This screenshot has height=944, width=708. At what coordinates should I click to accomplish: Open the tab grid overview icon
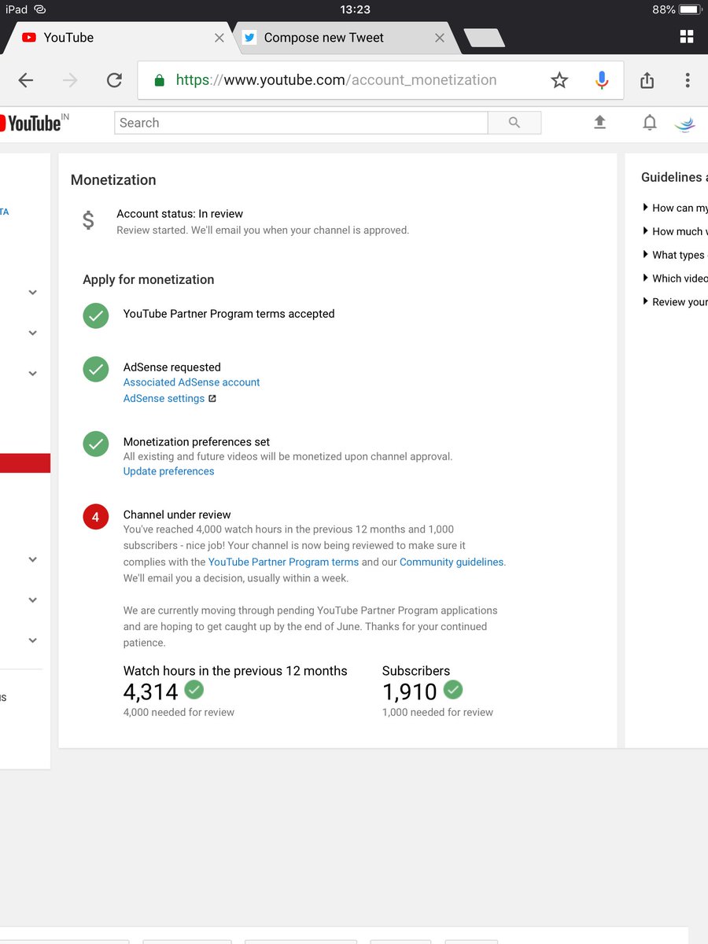click(687, 36)
